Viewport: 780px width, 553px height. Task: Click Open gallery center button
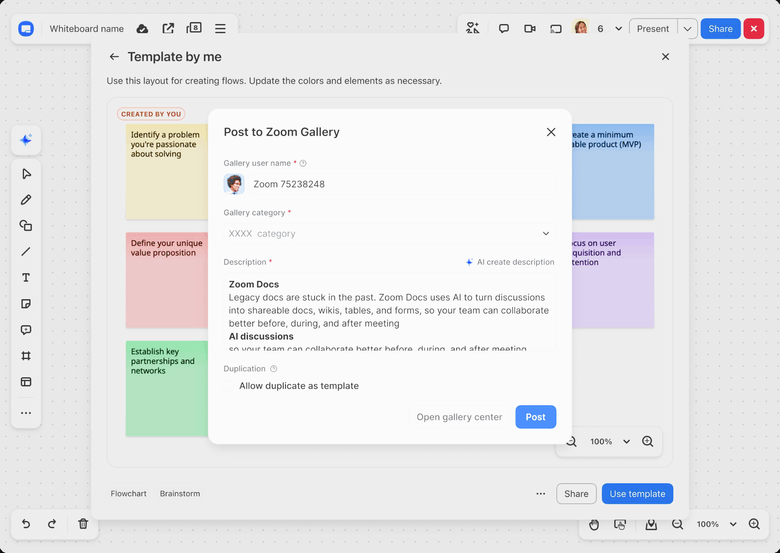459,417
